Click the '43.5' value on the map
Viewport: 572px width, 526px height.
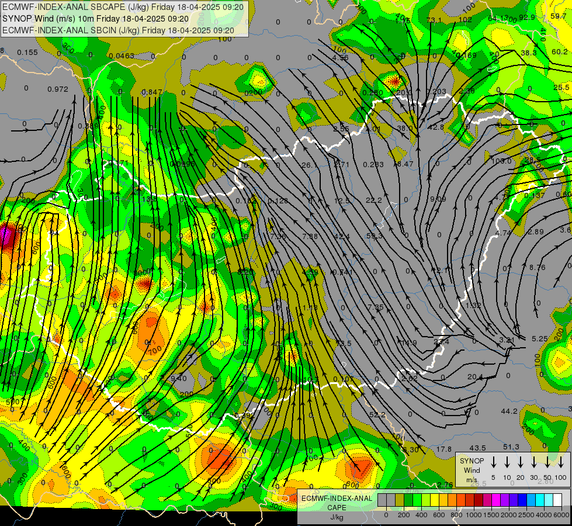tap(477, 448)
